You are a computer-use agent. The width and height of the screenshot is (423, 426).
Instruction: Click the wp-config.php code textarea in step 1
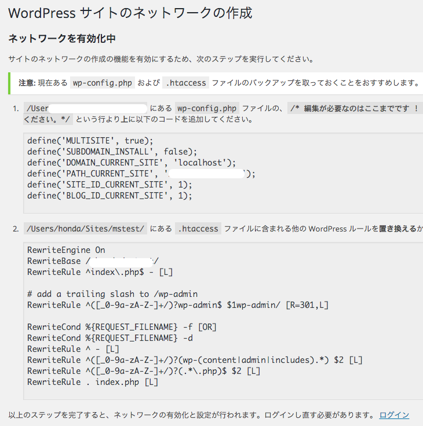click(x=223, y=173)
